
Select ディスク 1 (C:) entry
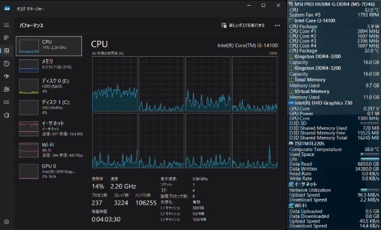click(49, 107)
